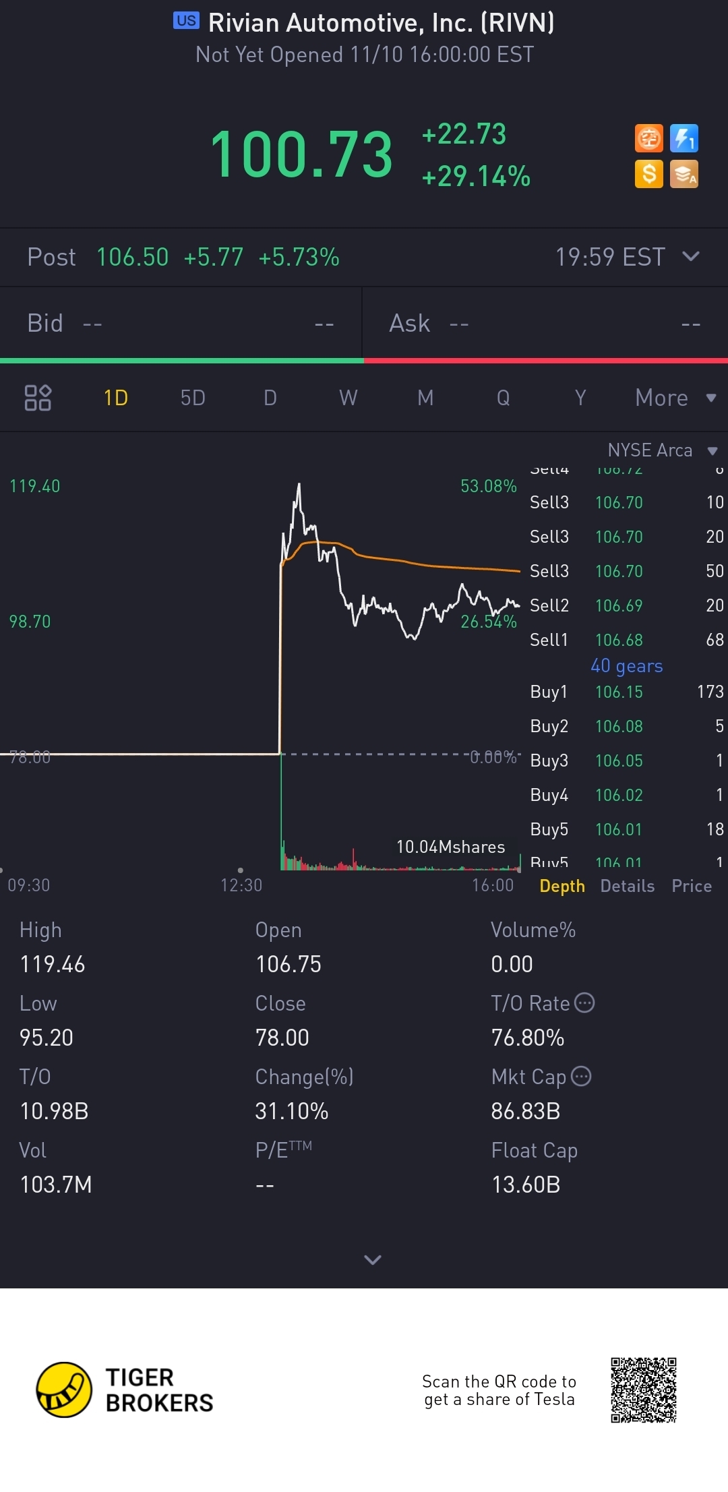
Task: Open the NYSE Arca exchange dropdown
Action: pos(663,450)
